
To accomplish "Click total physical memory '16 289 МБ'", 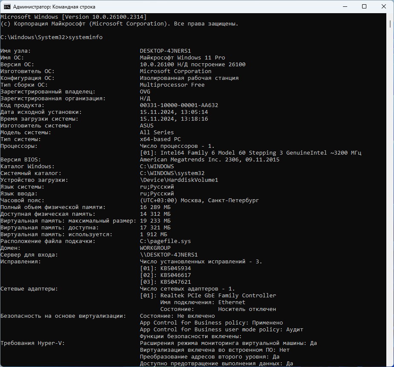I will point(155,207).
